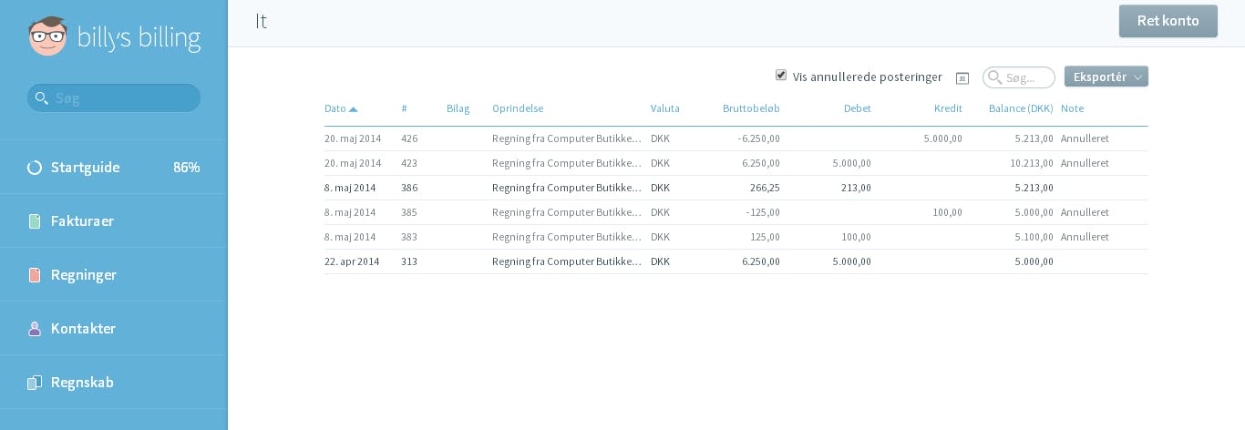1245x430 pixels.
Task: Open the Eksportér dropdown
Action: tap(1106, 77)
